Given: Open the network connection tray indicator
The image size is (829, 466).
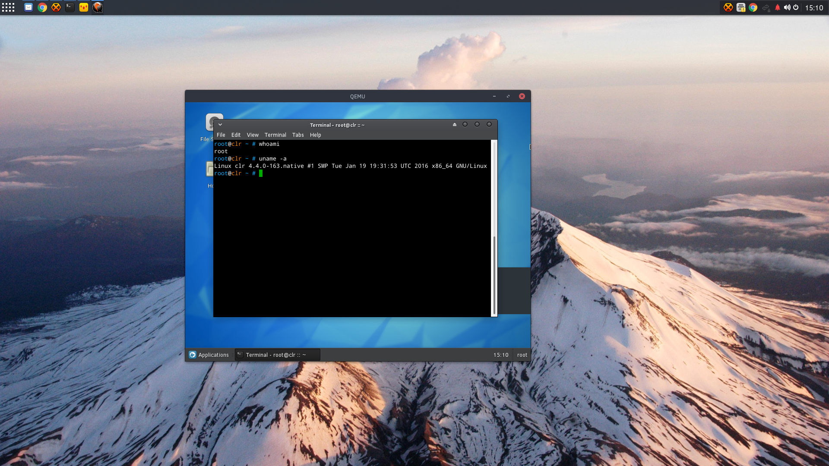Looking at the screenshot, I should (x=766, y=8).
